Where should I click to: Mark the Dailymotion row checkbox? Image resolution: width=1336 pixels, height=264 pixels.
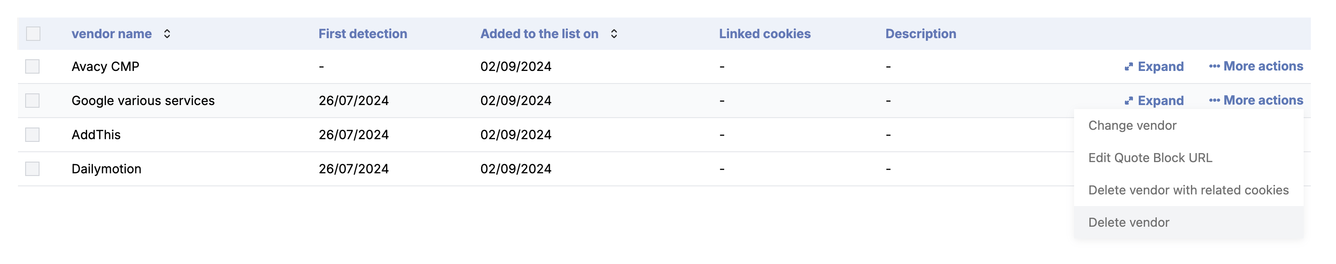[33, 169]
